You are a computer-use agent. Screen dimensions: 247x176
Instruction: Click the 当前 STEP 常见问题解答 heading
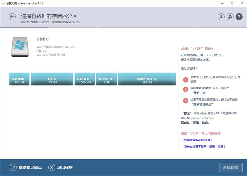(x=202, y=133)
